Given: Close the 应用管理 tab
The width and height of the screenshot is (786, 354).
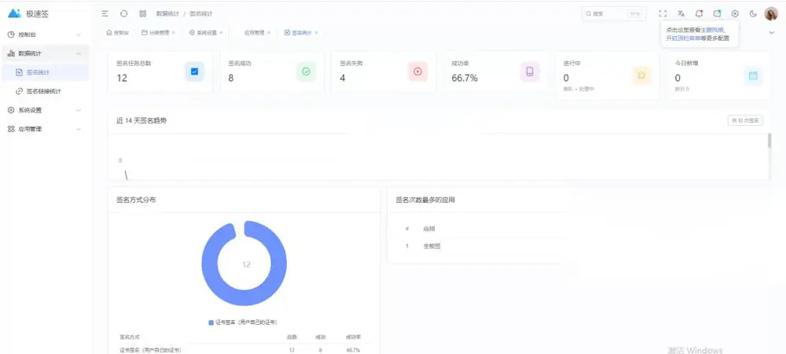Looking at the screenshot, I should click(x=269, y=32).
